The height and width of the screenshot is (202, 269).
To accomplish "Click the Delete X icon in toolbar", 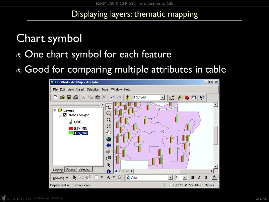I will click(x=104, y=97).
